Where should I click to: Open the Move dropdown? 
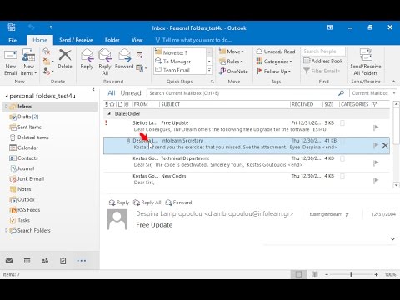coord(231,52)
